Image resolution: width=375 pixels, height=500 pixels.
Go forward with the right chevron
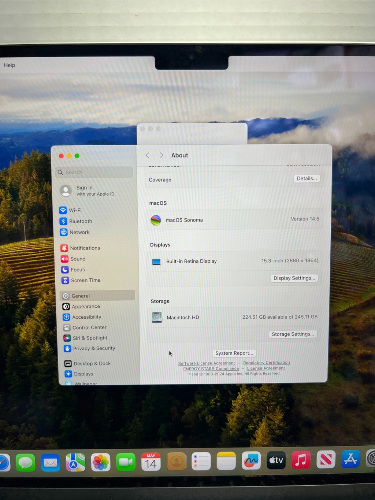(x=161, y=155)
